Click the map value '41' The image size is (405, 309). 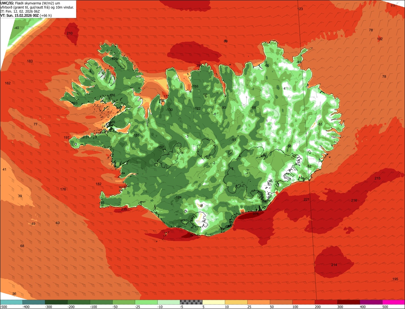4,170
